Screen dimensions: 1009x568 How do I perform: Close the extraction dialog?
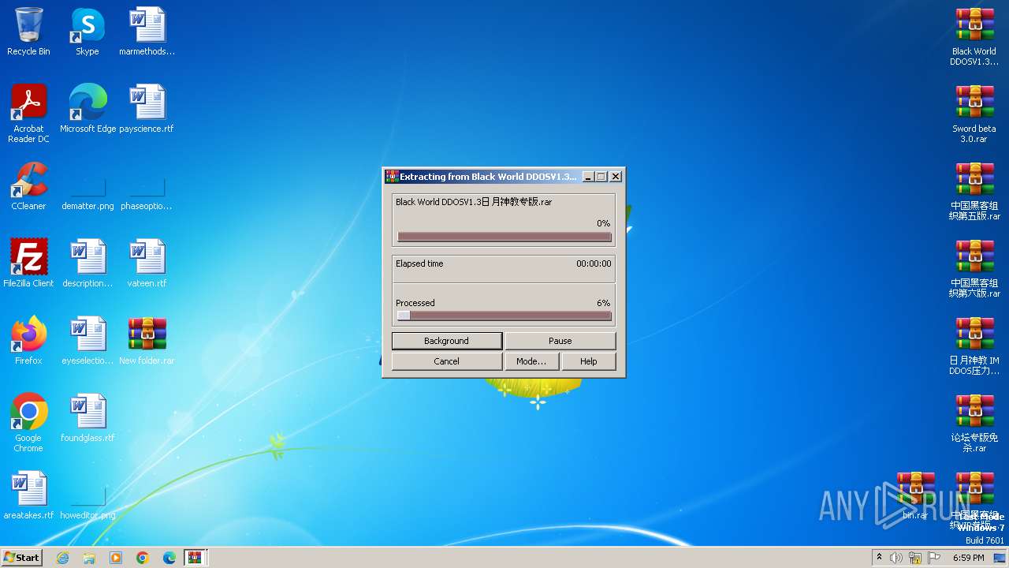tap(616, 177)
